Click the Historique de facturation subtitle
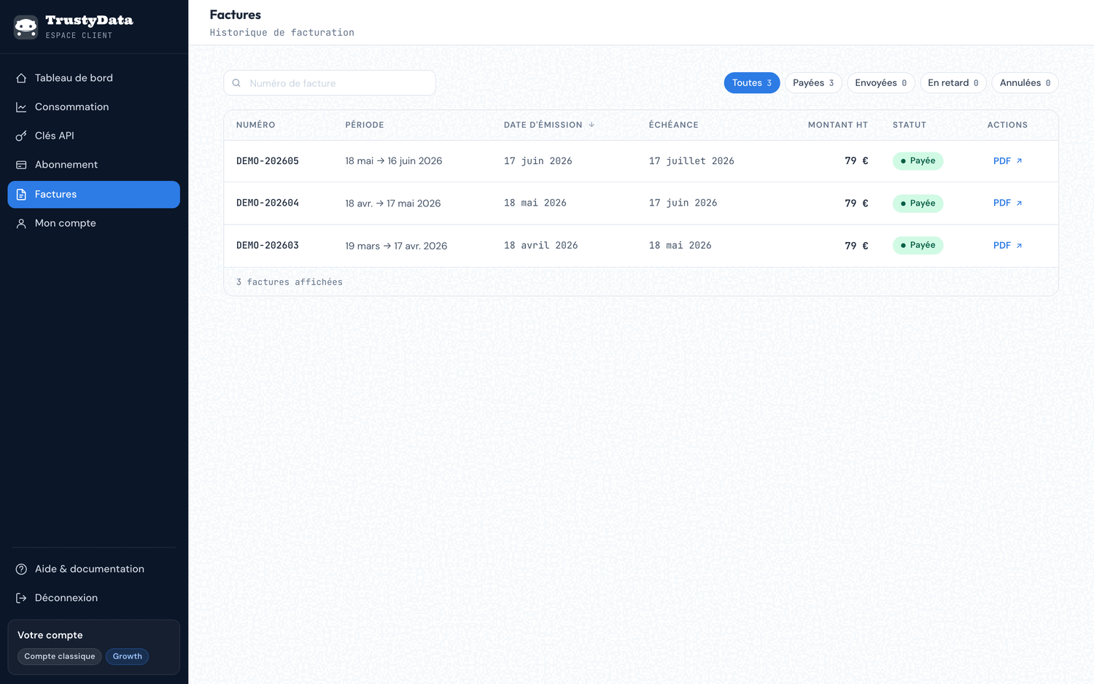1094x684 pixels. 282,33
